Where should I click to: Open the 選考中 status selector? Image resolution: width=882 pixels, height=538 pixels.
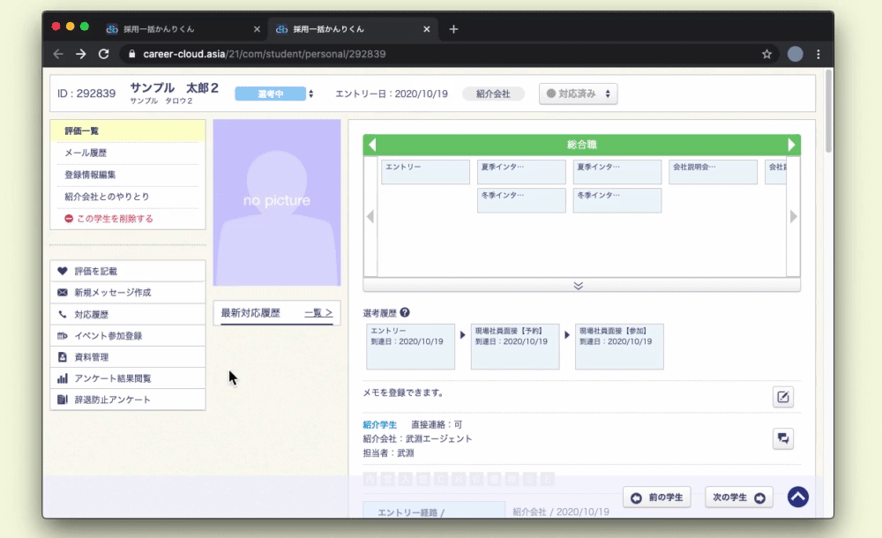click(x=274, y=93)
